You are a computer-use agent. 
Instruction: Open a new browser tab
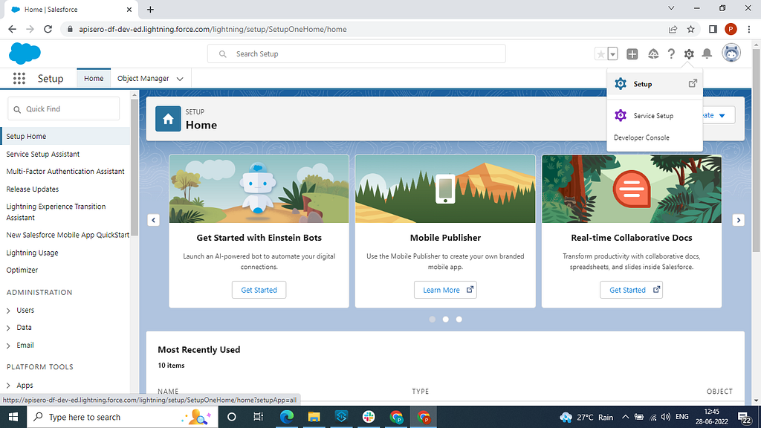point(150,9)
